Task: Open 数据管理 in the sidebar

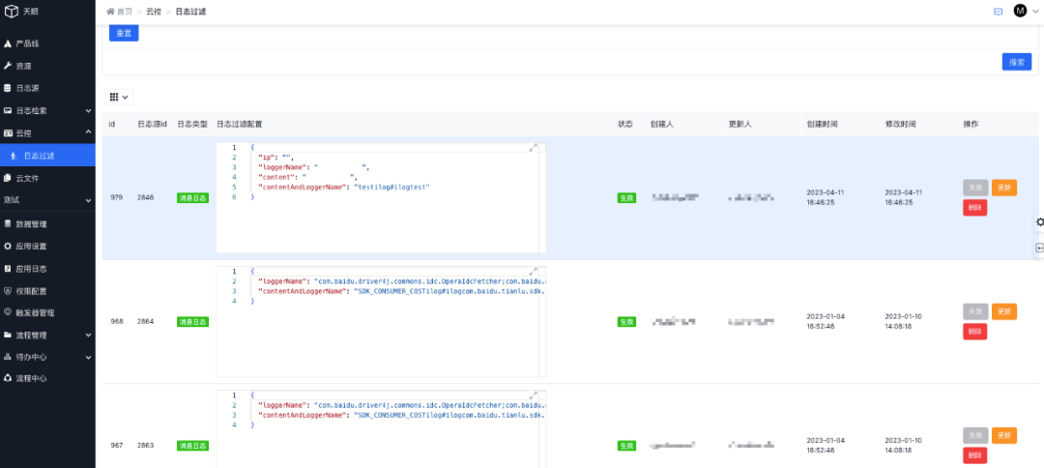Action: [47, 223]
